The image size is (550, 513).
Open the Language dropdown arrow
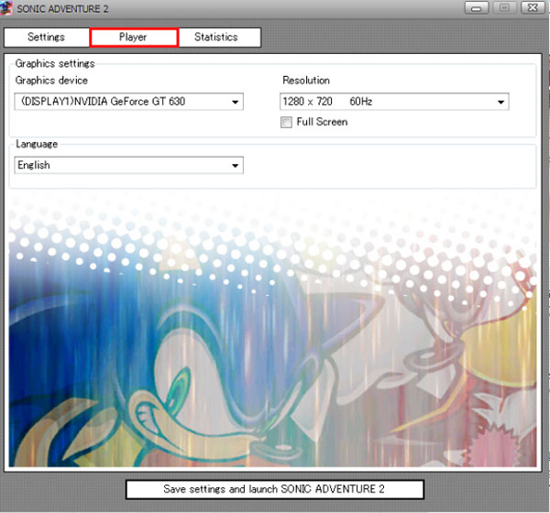click(236, 166)
